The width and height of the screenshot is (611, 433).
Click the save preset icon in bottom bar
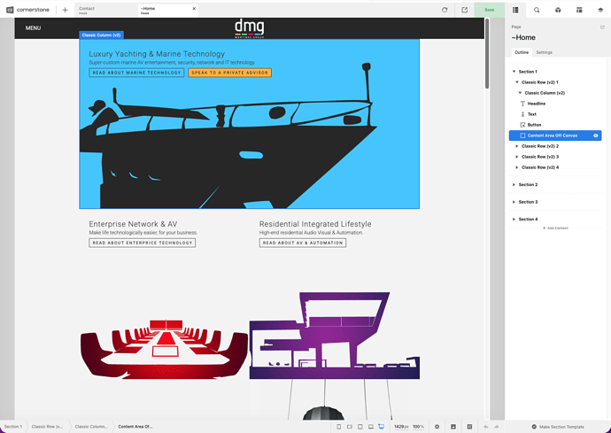click(x=453, y=427)
